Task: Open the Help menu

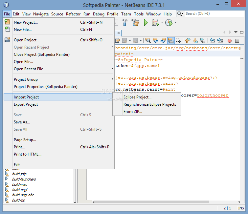Action: pos(168,14)
